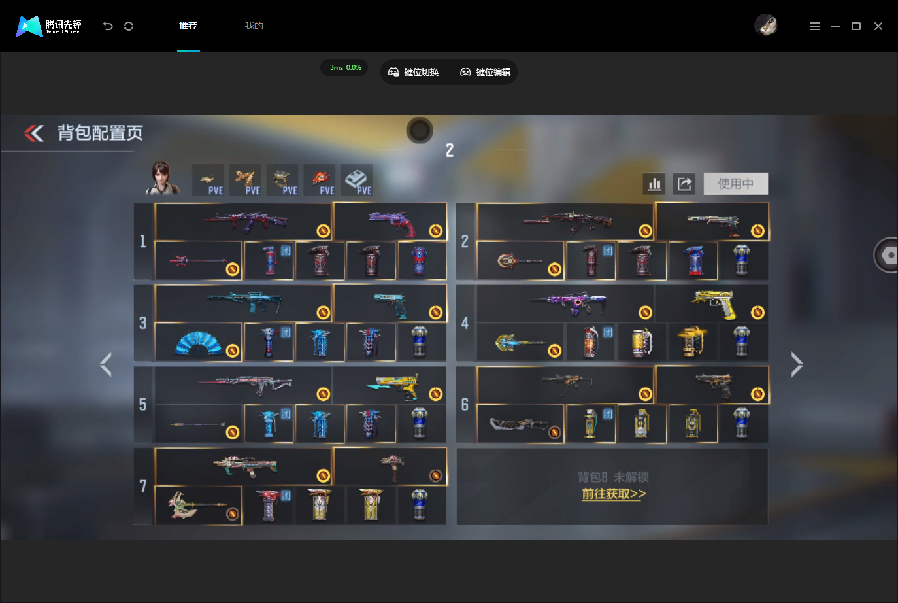Click the 使用中 button
This screenshot has height=603, width=898.
736,184
